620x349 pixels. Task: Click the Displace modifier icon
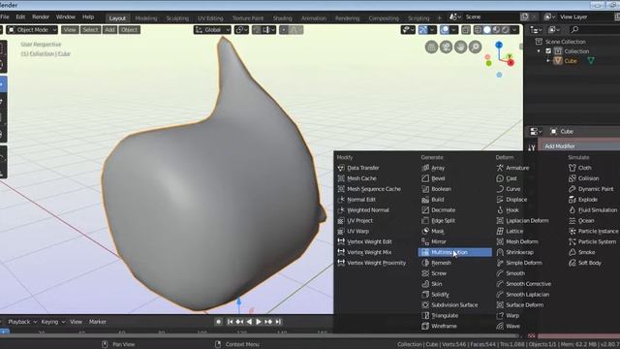(x=500, y=200)
